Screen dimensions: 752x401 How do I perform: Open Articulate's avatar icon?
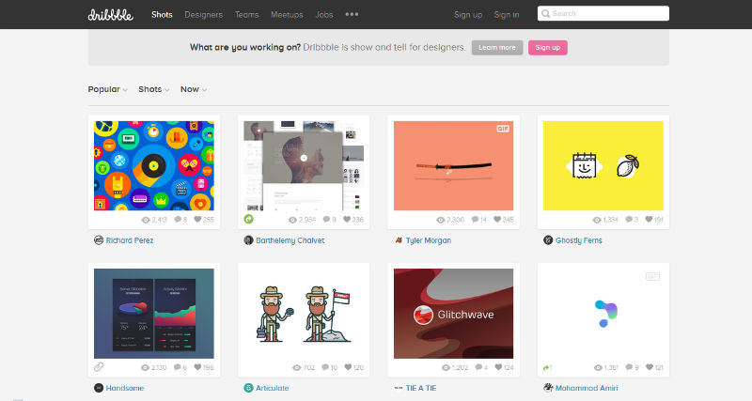[x=248, y=387]
